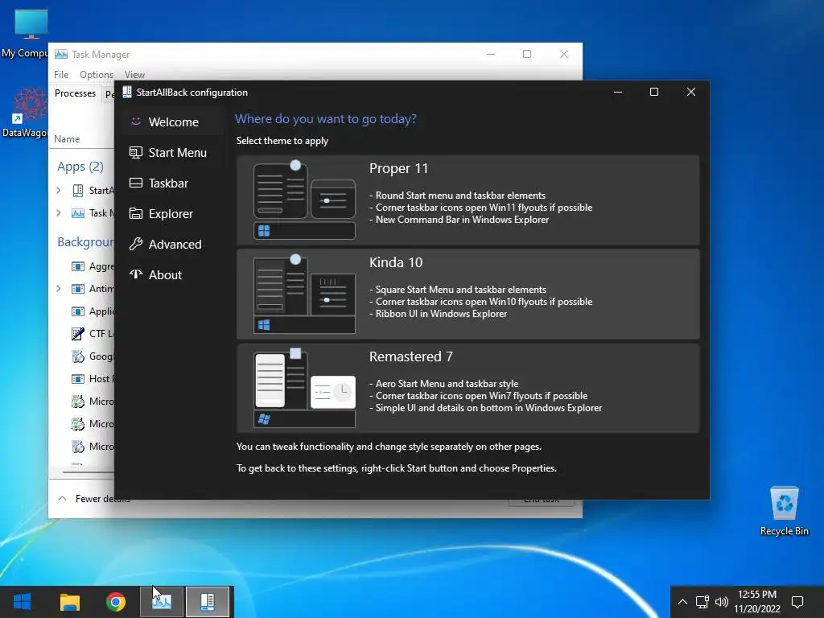Screen dimensions: 824x618
Task: Select the CTF Loader process icon
Action: pos(78,333)
